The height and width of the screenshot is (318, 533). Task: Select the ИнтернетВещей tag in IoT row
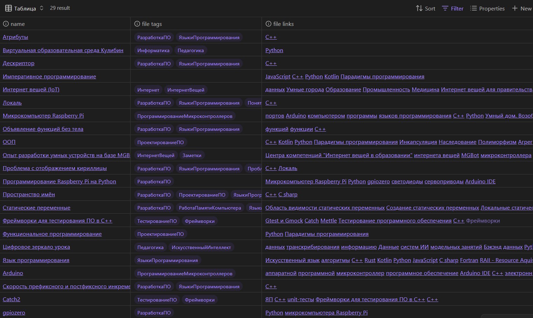coord(186,90)
